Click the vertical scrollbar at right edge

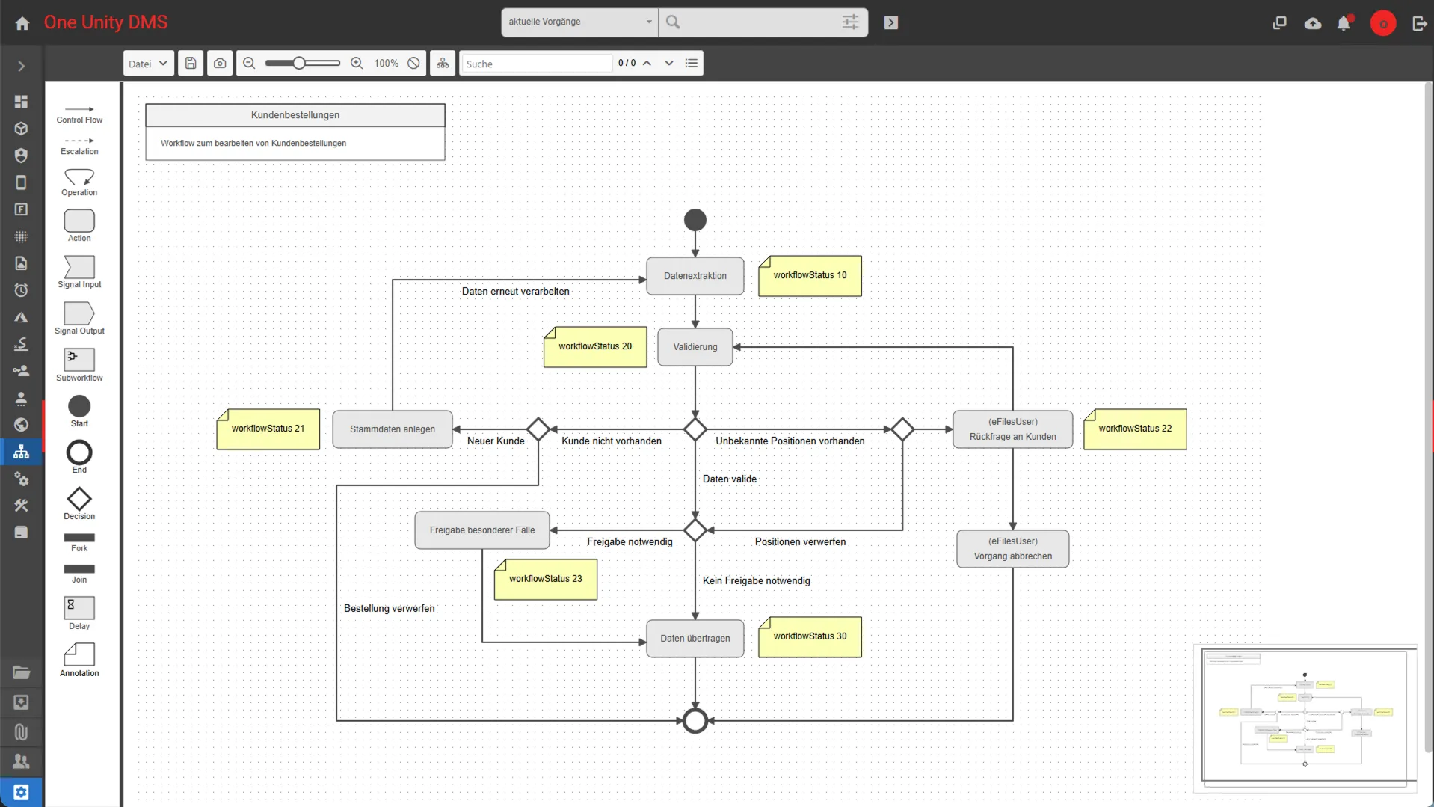click(1430, 416)
